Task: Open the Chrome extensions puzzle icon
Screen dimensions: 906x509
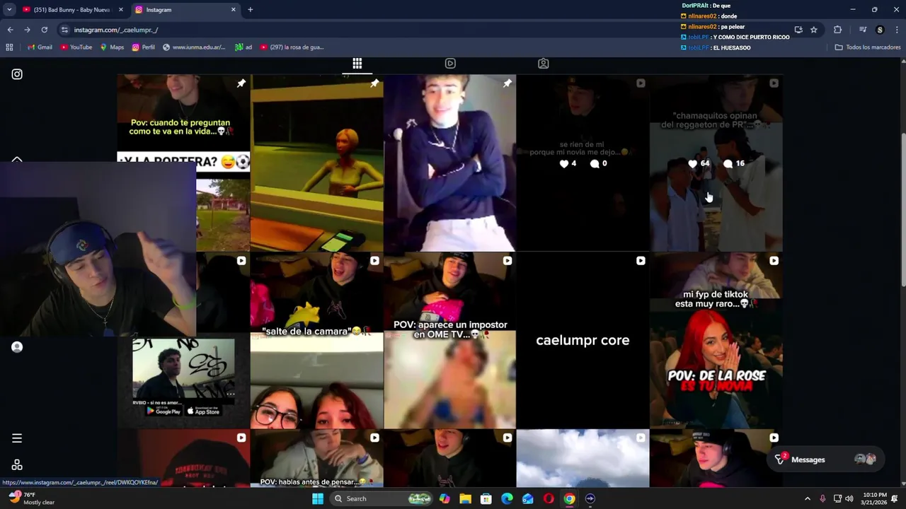Action: [x=838, y=30]
